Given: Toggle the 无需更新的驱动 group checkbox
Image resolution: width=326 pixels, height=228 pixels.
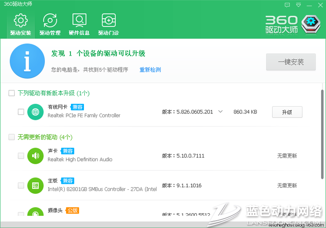Looking at the screenshot, I should click(x=12, y=137).
